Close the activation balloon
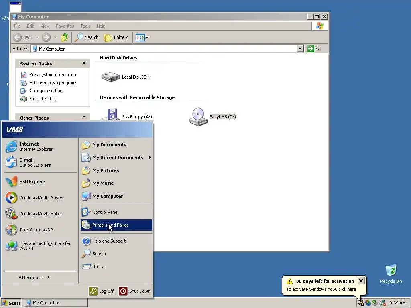The image size is (411, 308). click(361, 280)
